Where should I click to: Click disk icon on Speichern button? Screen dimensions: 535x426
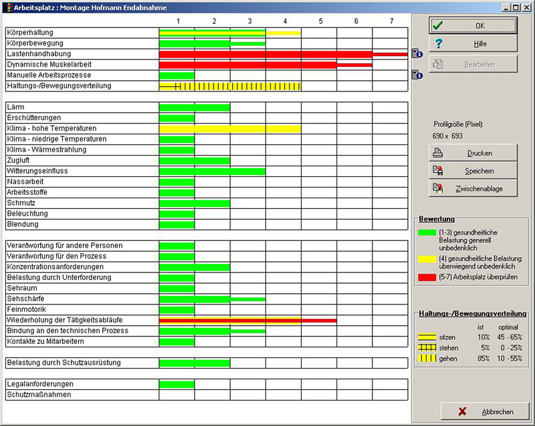(x=438, y=171)
